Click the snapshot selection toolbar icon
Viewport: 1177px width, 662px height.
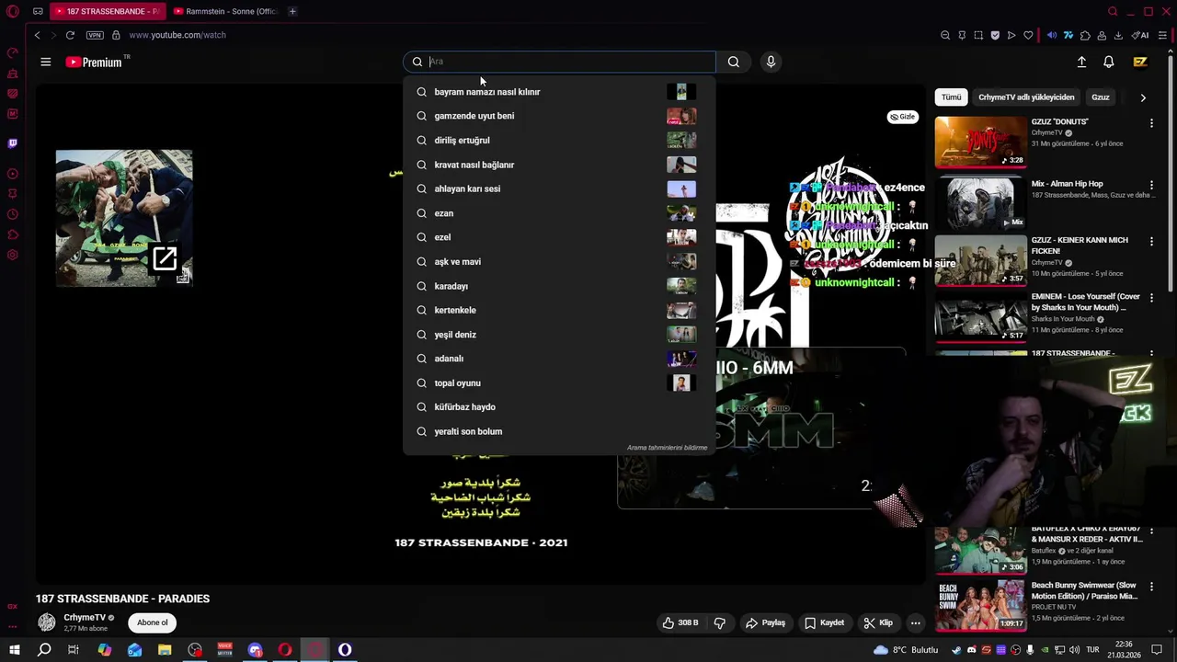[978, 35]
